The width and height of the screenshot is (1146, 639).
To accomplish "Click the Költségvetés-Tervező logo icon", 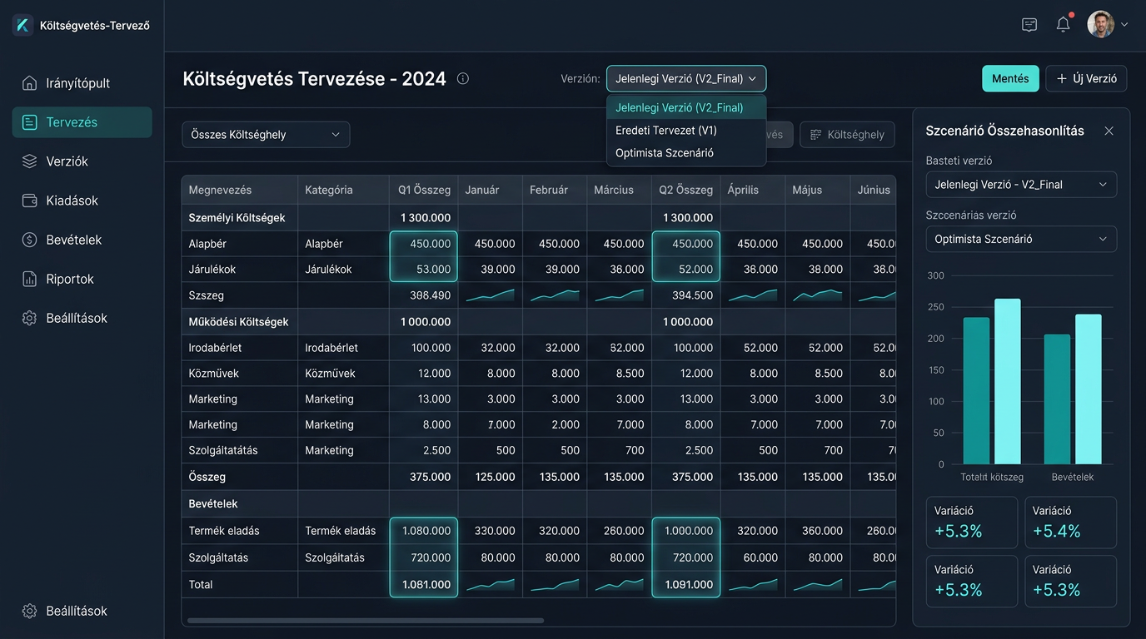I will point(22,25).
